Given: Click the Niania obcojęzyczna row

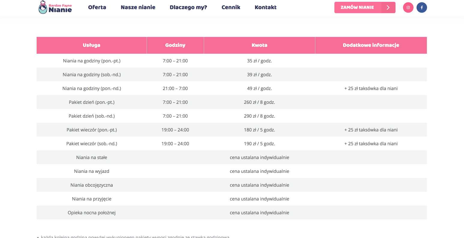Looking at the screenshot, I should pos(92,185).
